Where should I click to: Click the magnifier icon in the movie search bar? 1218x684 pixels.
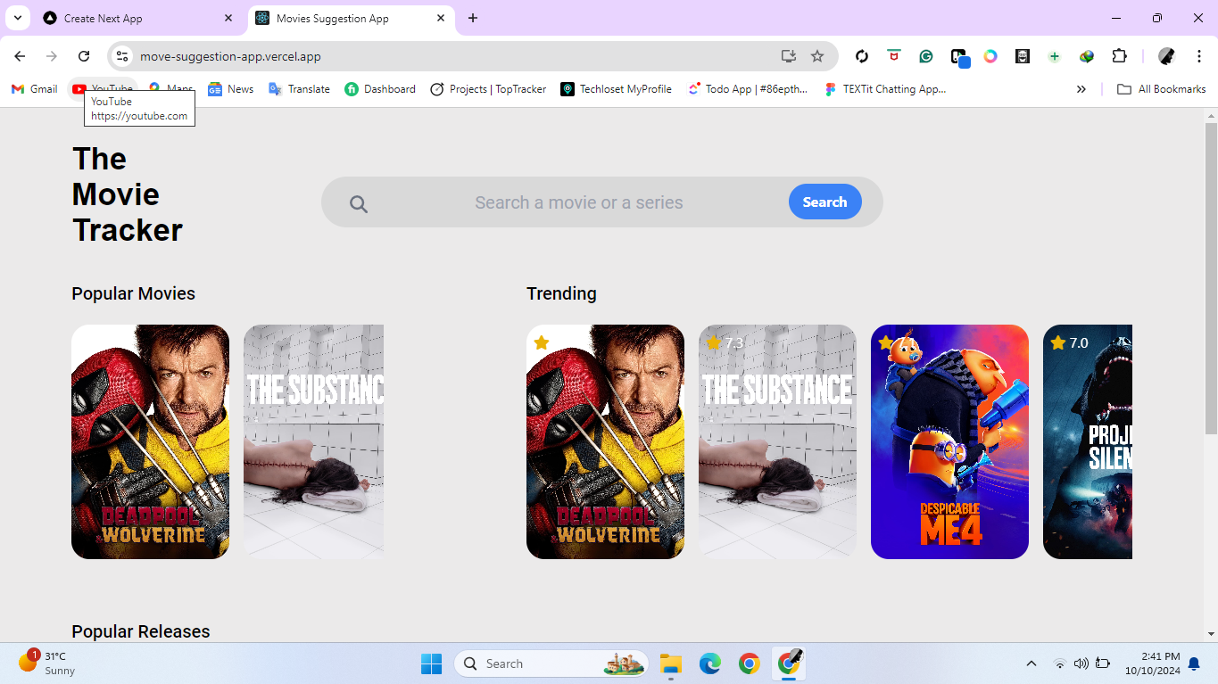pyautogui.click(x=359, y=203)
